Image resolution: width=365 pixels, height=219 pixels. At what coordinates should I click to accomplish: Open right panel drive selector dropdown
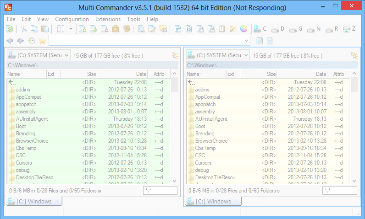218,55
